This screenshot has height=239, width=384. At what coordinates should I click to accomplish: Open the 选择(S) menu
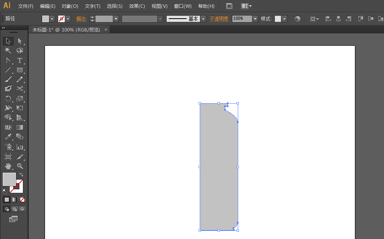(x=114, y=6)
